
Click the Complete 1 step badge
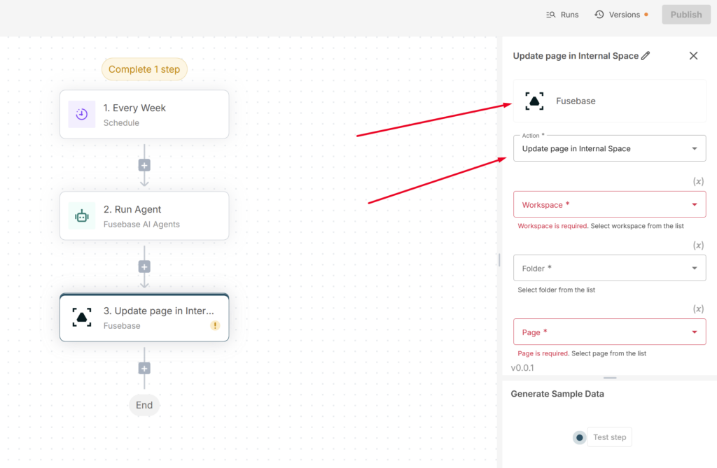pos(144,69)
